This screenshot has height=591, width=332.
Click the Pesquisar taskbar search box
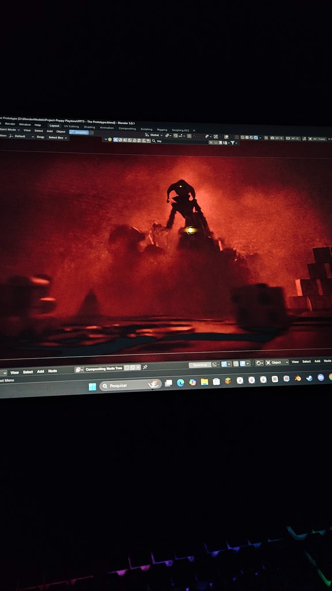[x=131, y=385]
